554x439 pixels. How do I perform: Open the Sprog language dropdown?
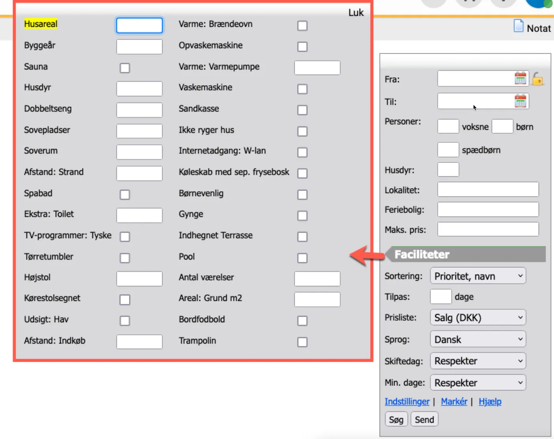coord(478,339)
